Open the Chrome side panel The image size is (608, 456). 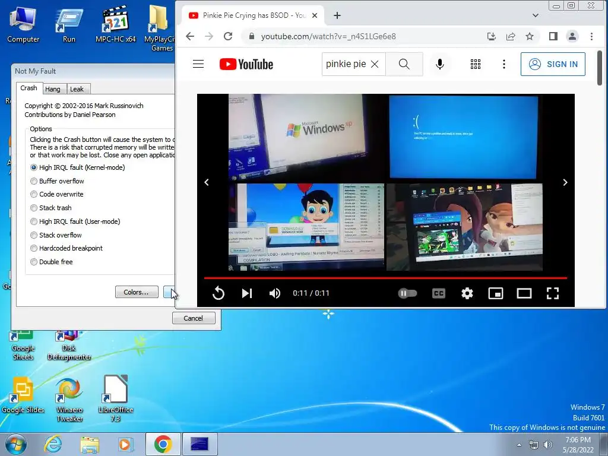point(553,36)
